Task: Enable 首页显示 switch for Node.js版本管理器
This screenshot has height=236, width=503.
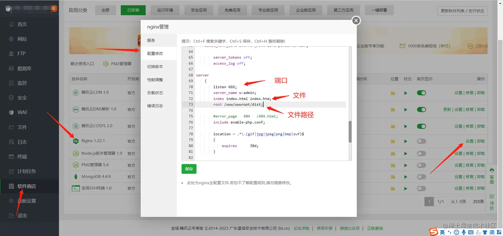Action: pyautogui.click(x=421, y=154)
